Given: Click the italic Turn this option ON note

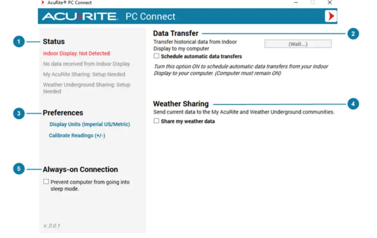Looking at the screenshot, I should [x=241, y=70].
